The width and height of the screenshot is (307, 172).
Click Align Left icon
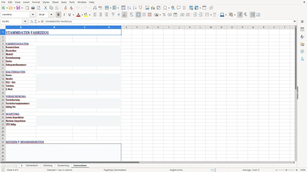pyautogui.click(x=95, y=15)
